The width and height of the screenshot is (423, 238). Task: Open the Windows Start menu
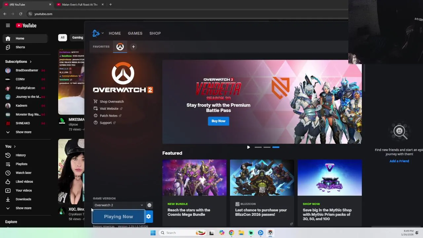[x=153, y=233]
